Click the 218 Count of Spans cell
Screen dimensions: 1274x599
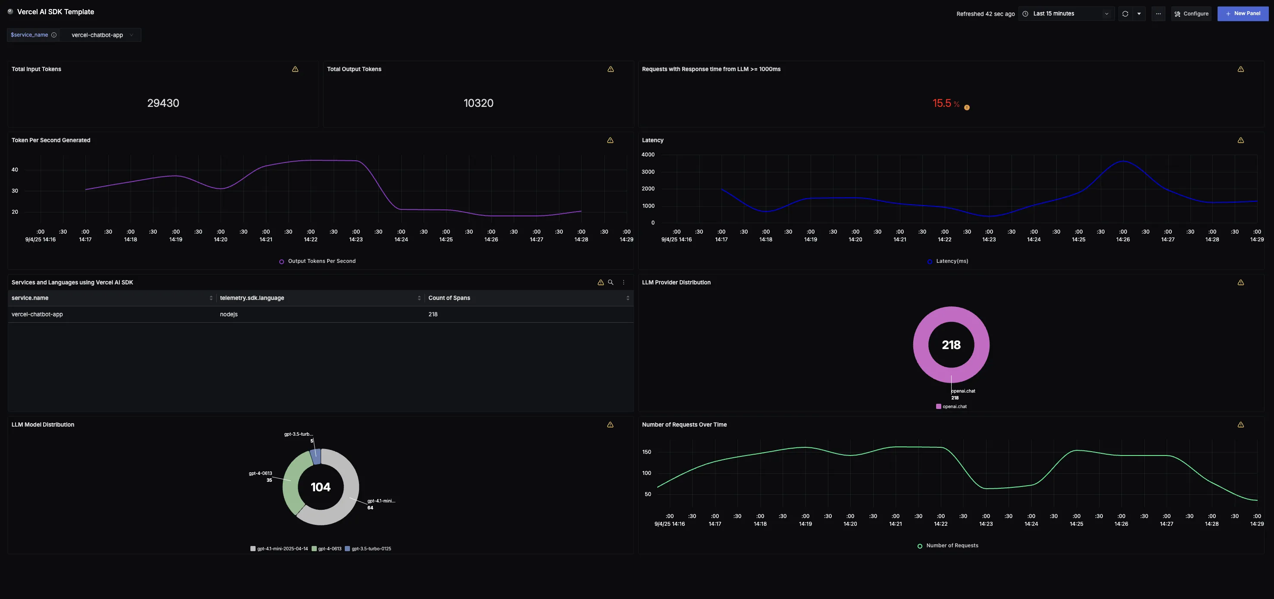click(433, 315)
